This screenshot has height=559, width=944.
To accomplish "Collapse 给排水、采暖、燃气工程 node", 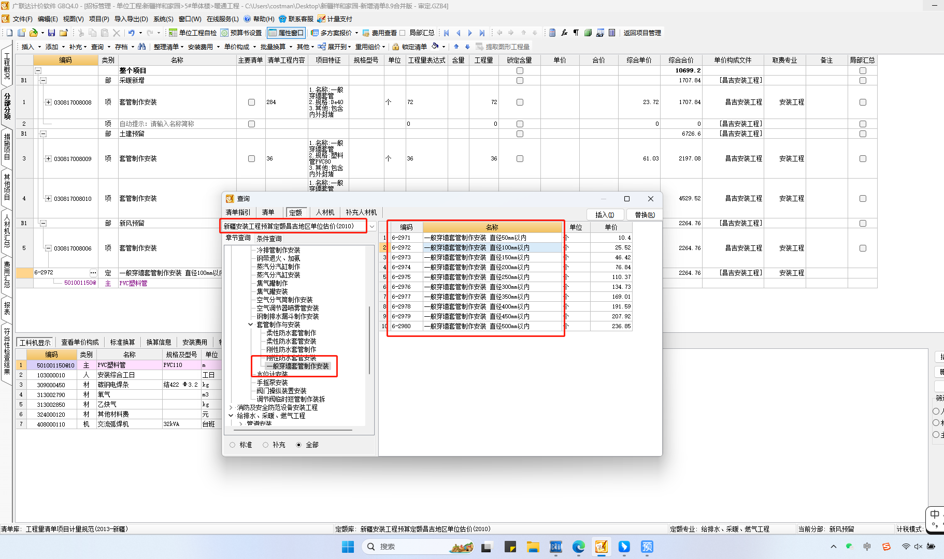I will 231,416.
